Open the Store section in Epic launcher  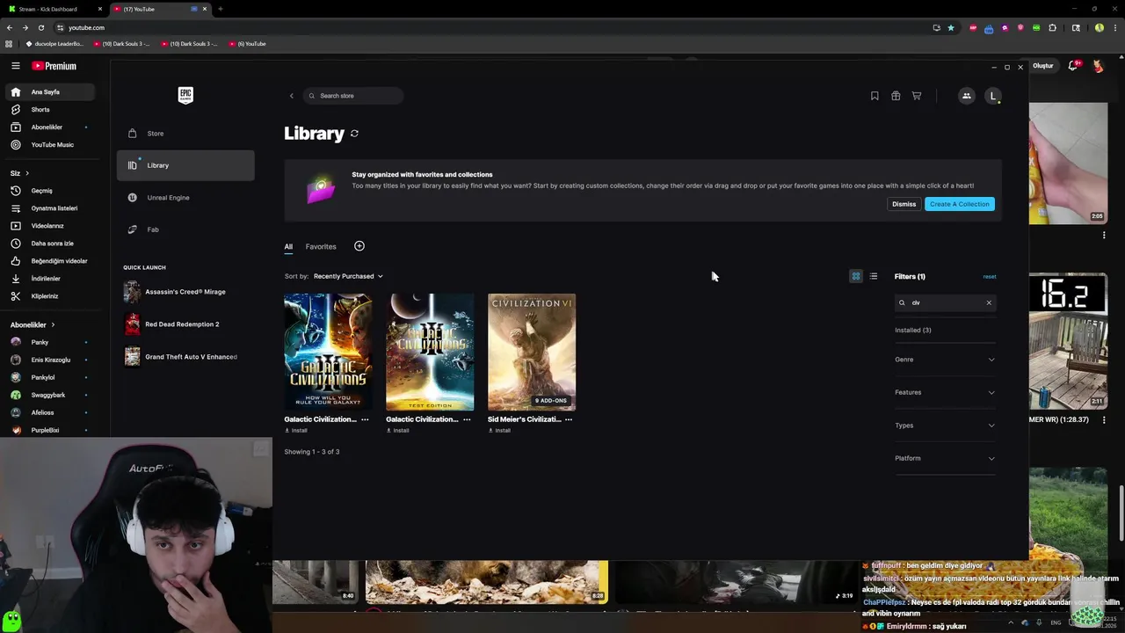click(185, 134)
